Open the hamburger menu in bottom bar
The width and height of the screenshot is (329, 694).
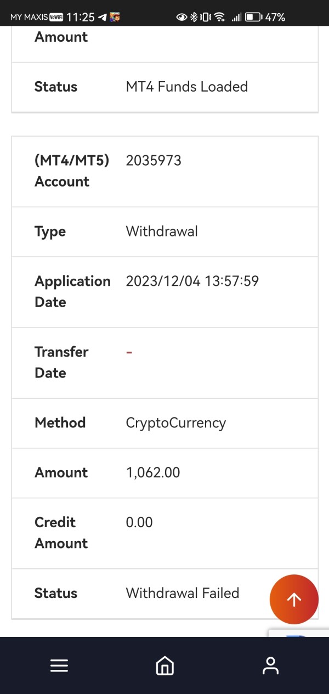pyautogui.click(x=59, y=665)
